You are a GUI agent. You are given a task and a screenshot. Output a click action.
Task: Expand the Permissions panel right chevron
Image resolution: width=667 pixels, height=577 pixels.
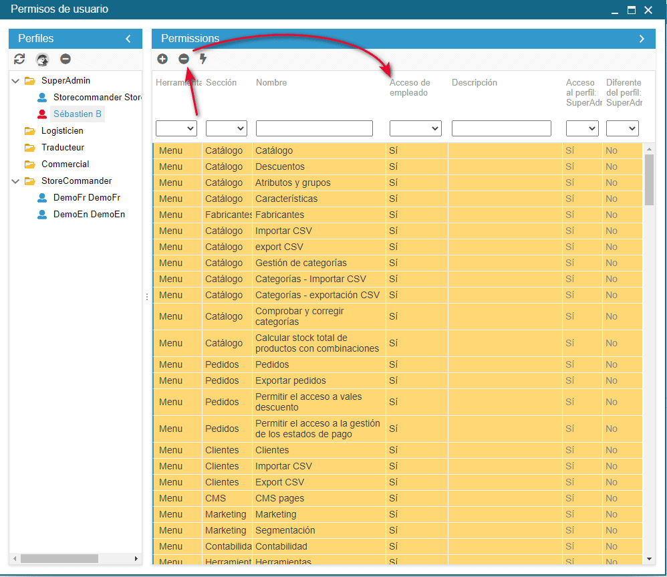click(642, 39)
